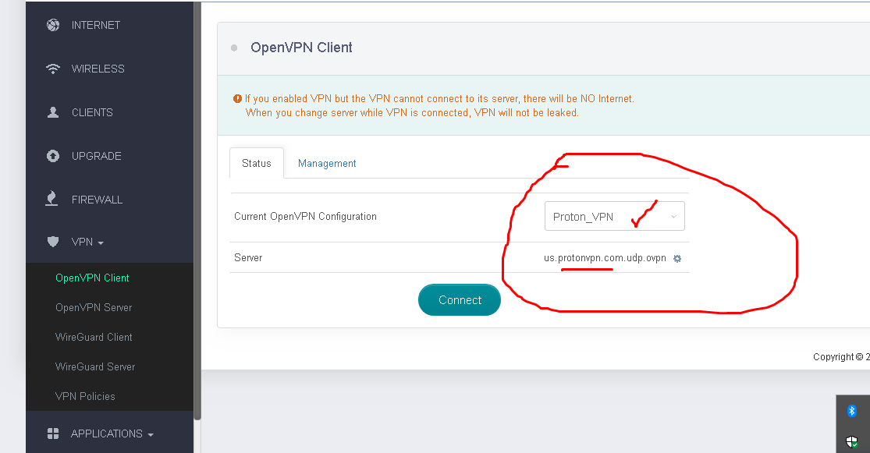Click the Upgrade arrow icon
The image size is (870, 453).
53,156
